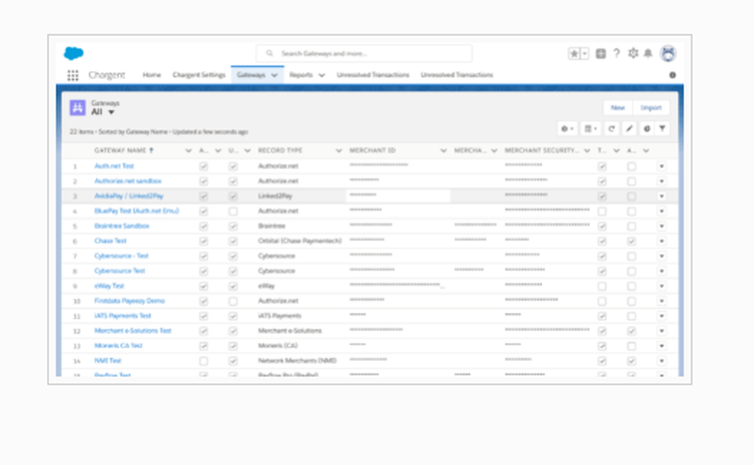
Task: Click the Orbital (Chase Paymentech) record type cell
Action: pos(299,241)
